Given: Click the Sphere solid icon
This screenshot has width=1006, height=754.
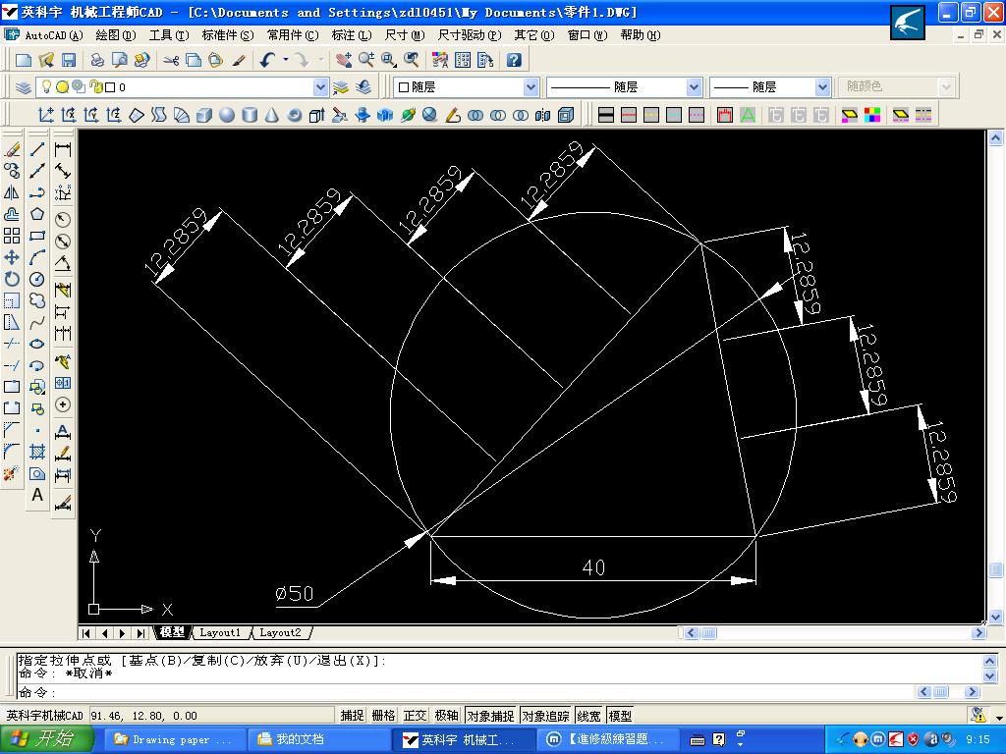Looking at the screenshot, I should pos(227,115).
